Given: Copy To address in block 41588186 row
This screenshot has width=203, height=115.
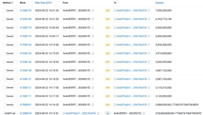Looking at the screenshot, I should pos(149,19).
